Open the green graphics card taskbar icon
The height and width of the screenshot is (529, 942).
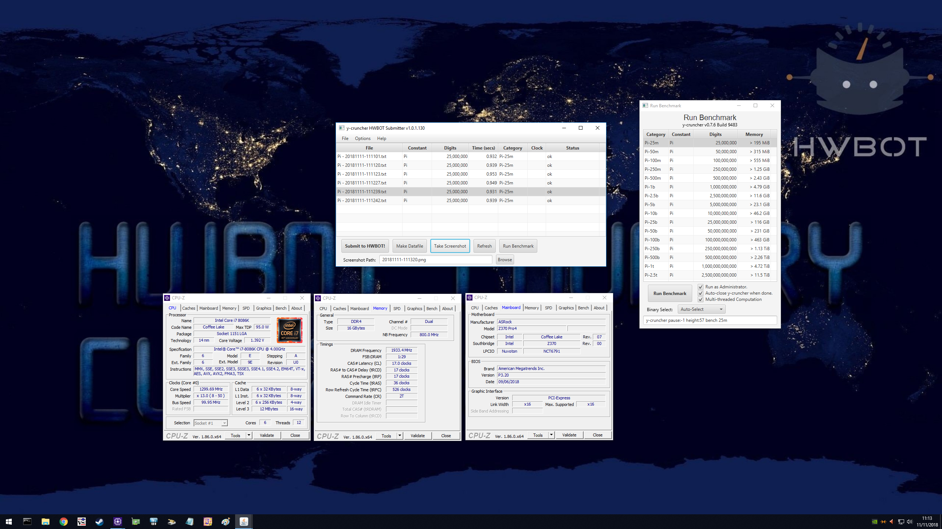pyautogui.click(x=135, y=521)
